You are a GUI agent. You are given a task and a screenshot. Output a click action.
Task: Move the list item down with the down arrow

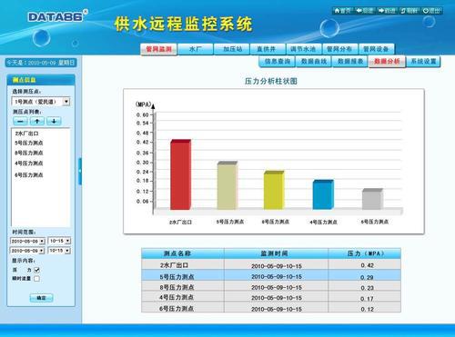(54, 122)
